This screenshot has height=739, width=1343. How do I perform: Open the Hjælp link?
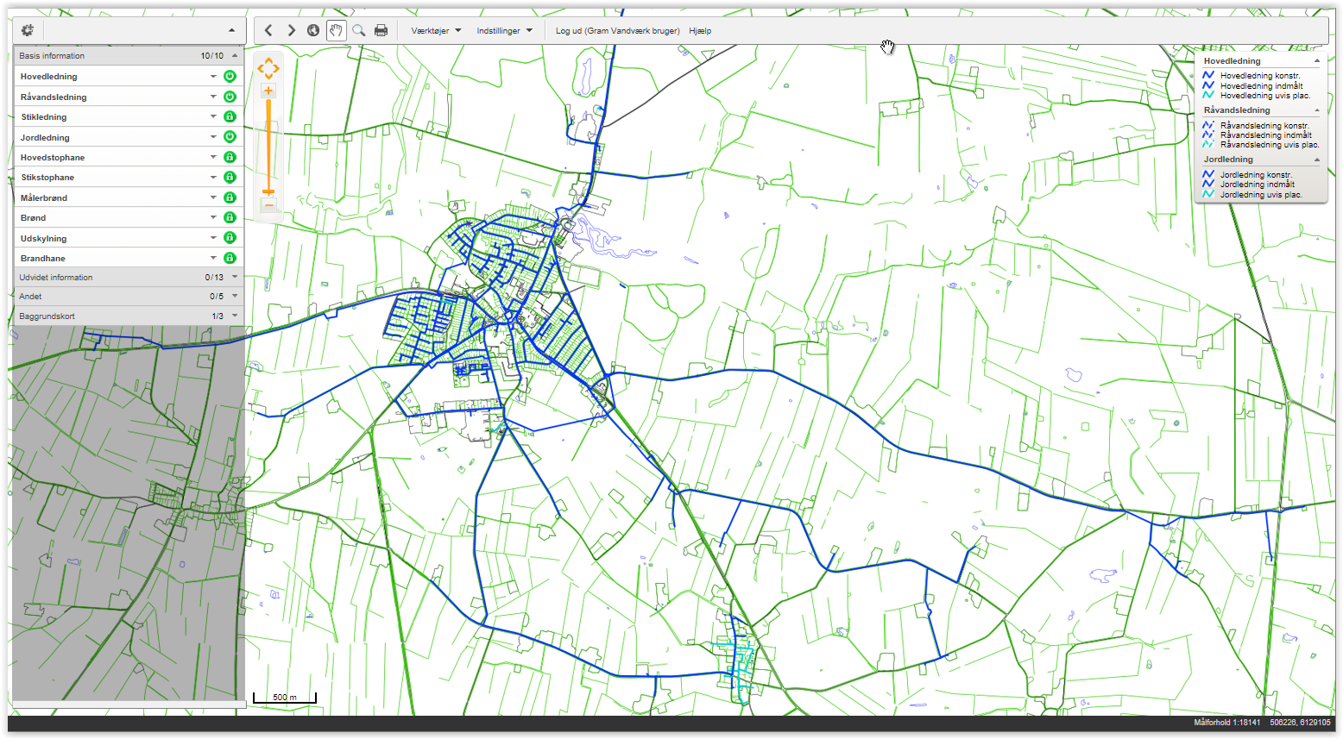(x=700, y=30)
